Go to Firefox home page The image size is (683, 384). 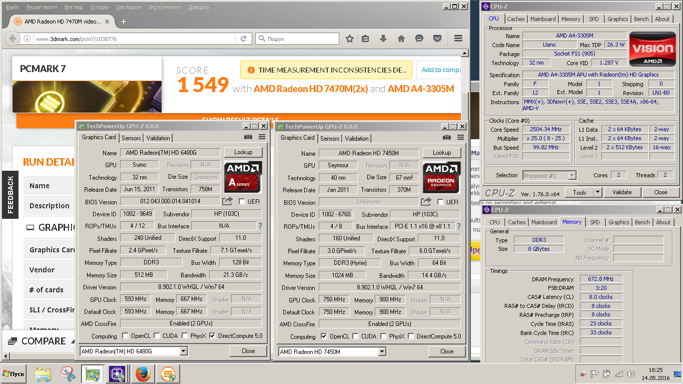[401, 39]
